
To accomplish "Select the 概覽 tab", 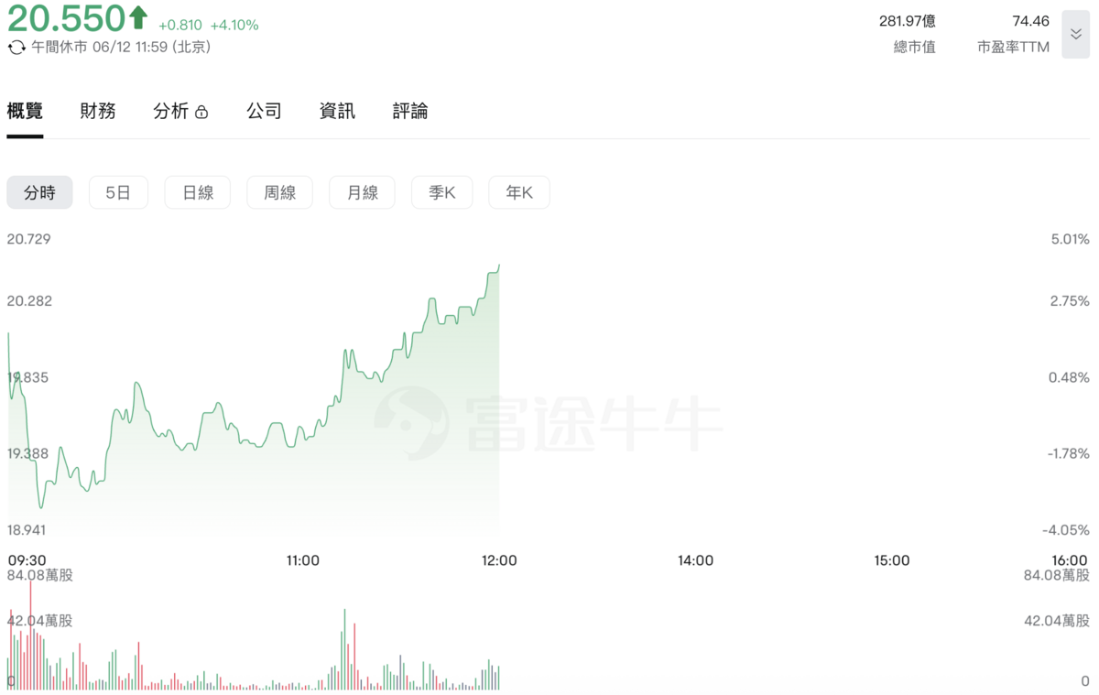I will [25, 112].
